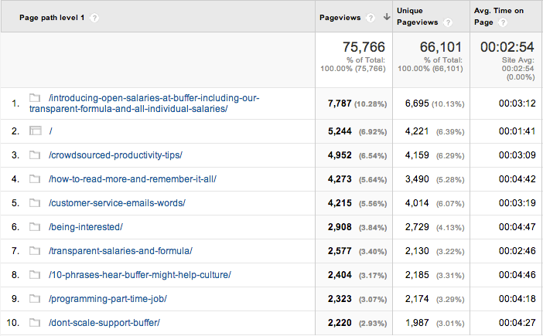Click pageviews cell 4,215

[340, 203]
